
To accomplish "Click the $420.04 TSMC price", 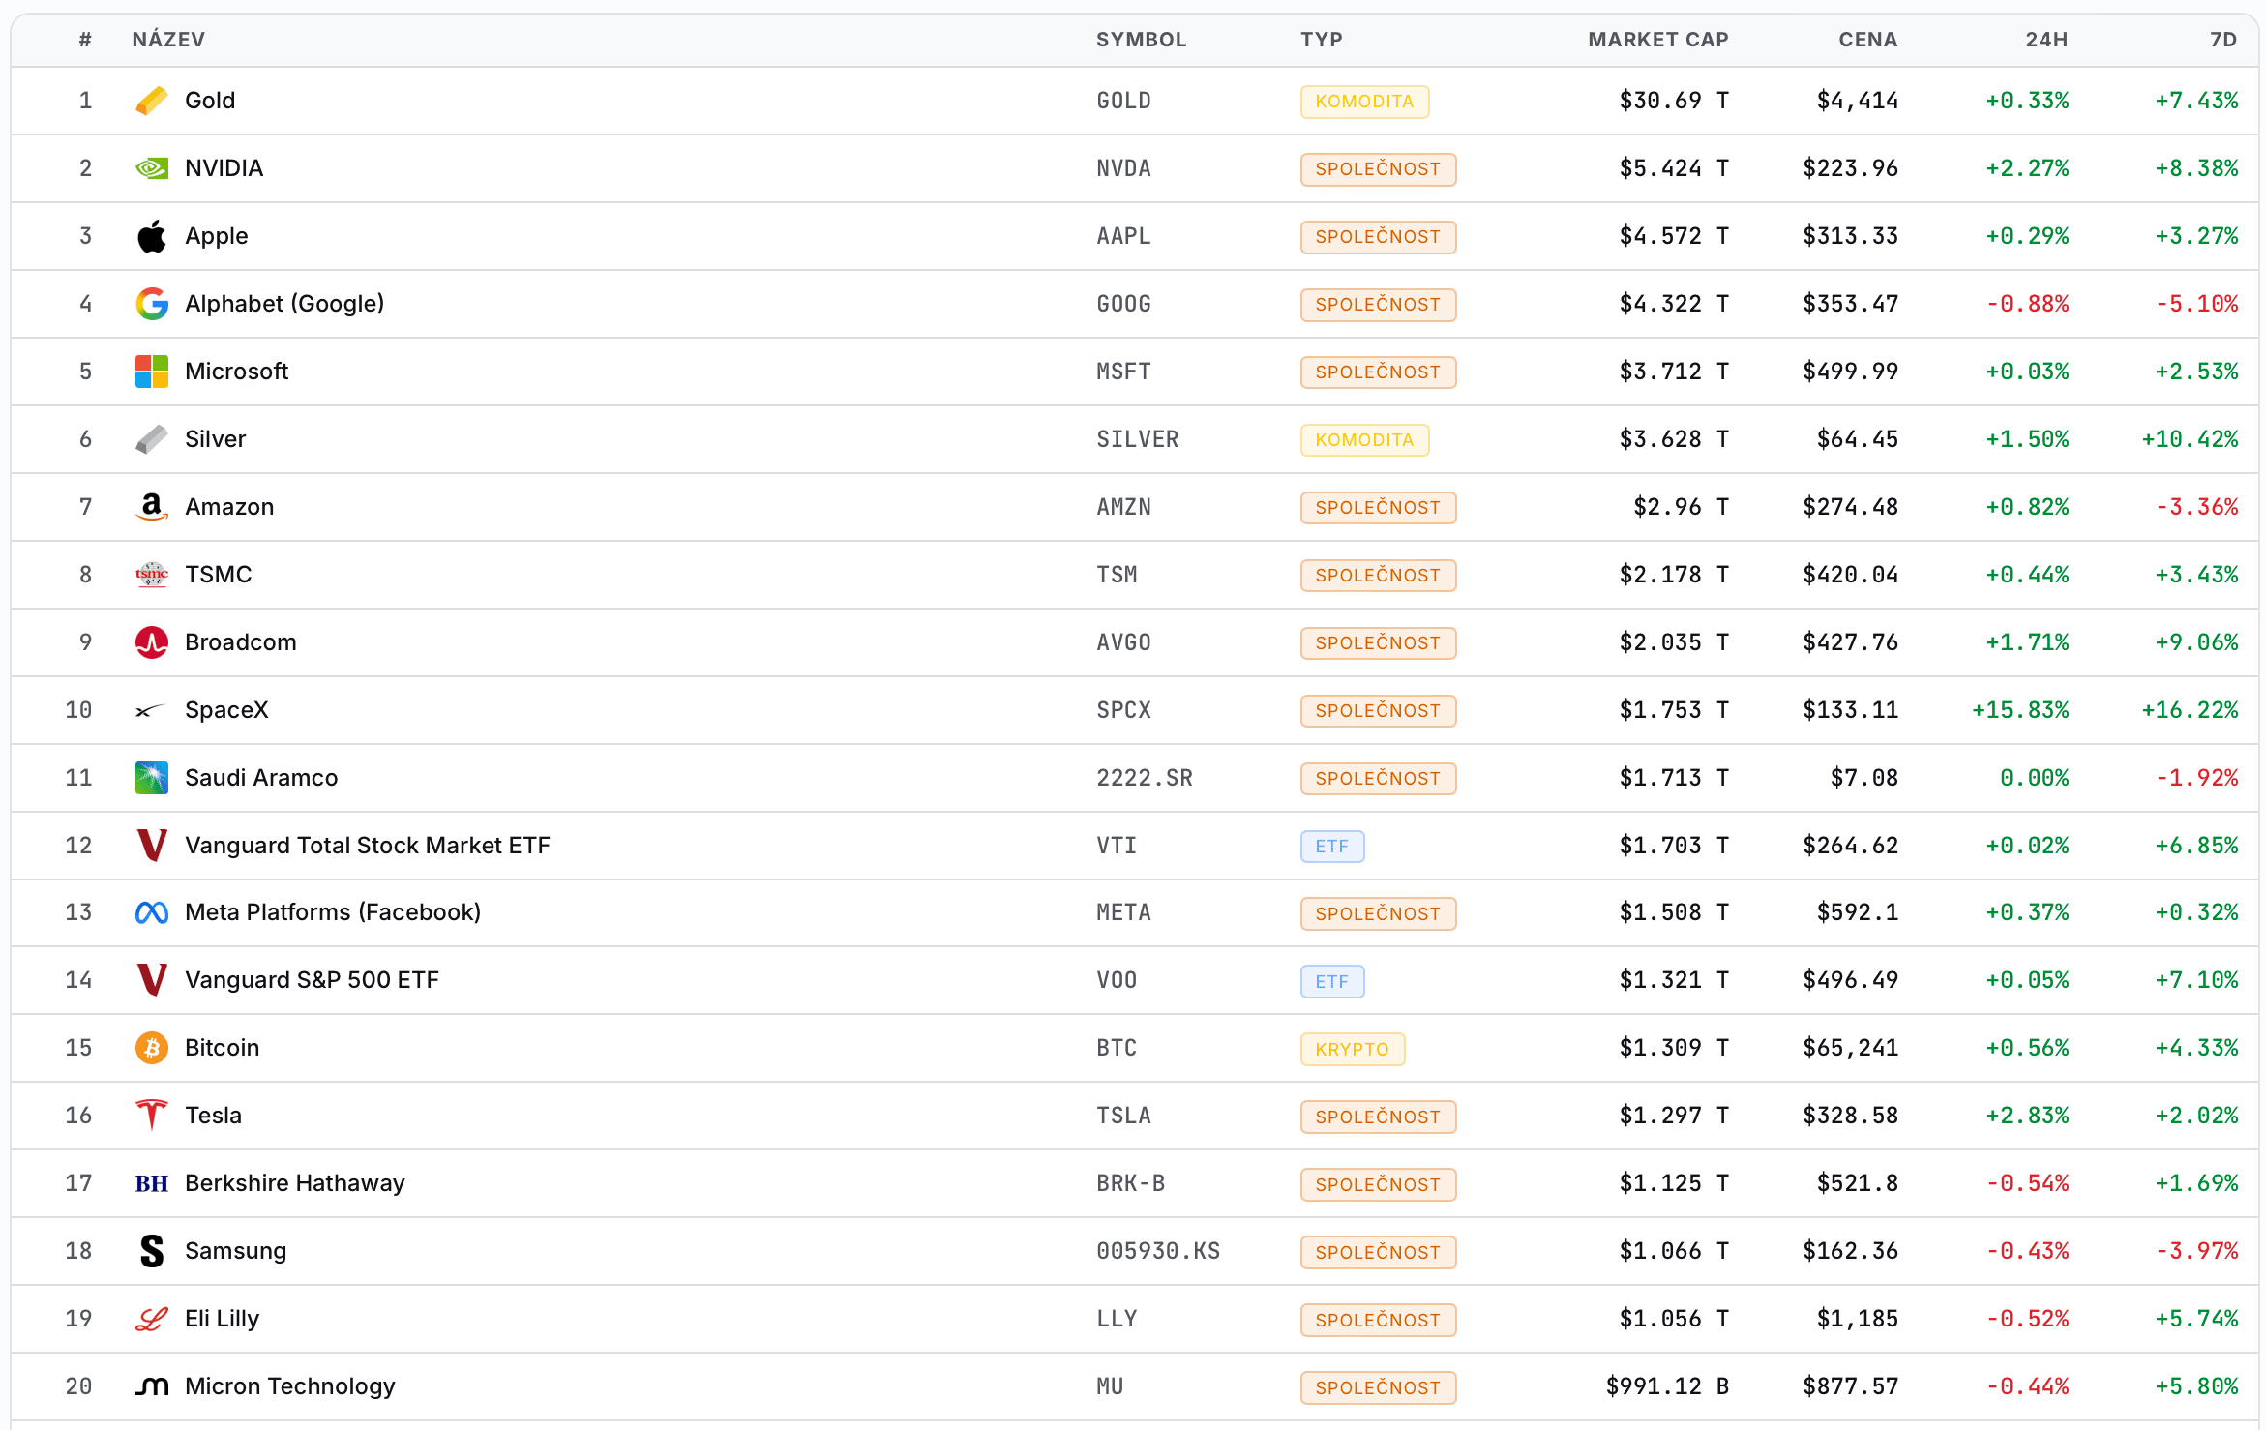I will pos(1850,575).
